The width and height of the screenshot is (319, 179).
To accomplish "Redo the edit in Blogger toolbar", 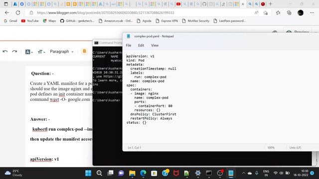I will coord(14,52).
